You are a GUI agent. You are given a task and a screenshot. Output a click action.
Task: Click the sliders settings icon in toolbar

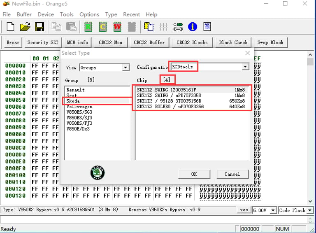point(163,27)
